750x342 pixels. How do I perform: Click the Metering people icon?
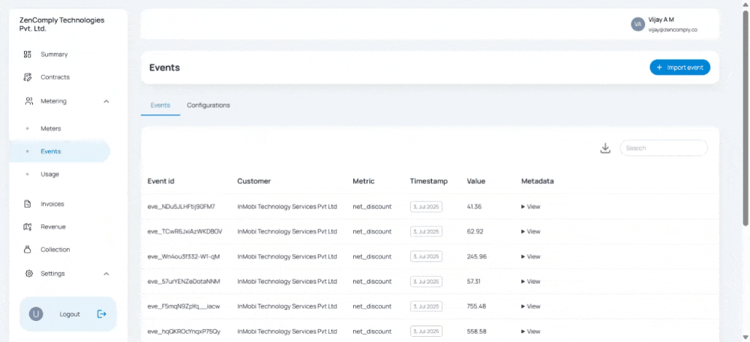click(x=29, y=101)
